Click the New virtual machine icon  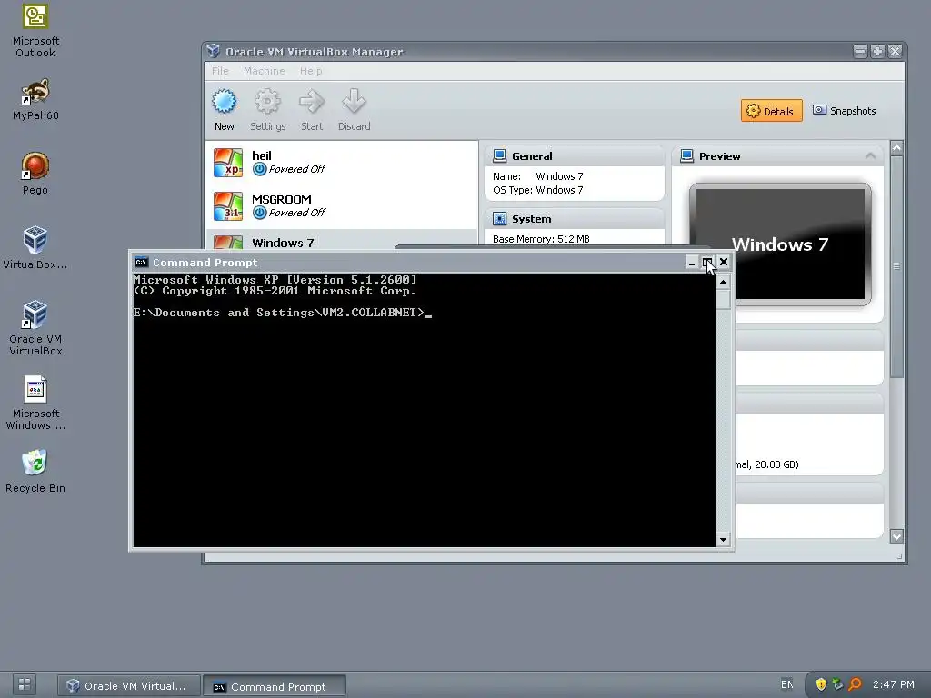click(x=224, y=110)
